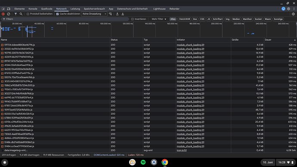Switch to the Quellcode tab
This screenshot has height=167, width=297.
(46, 9)
